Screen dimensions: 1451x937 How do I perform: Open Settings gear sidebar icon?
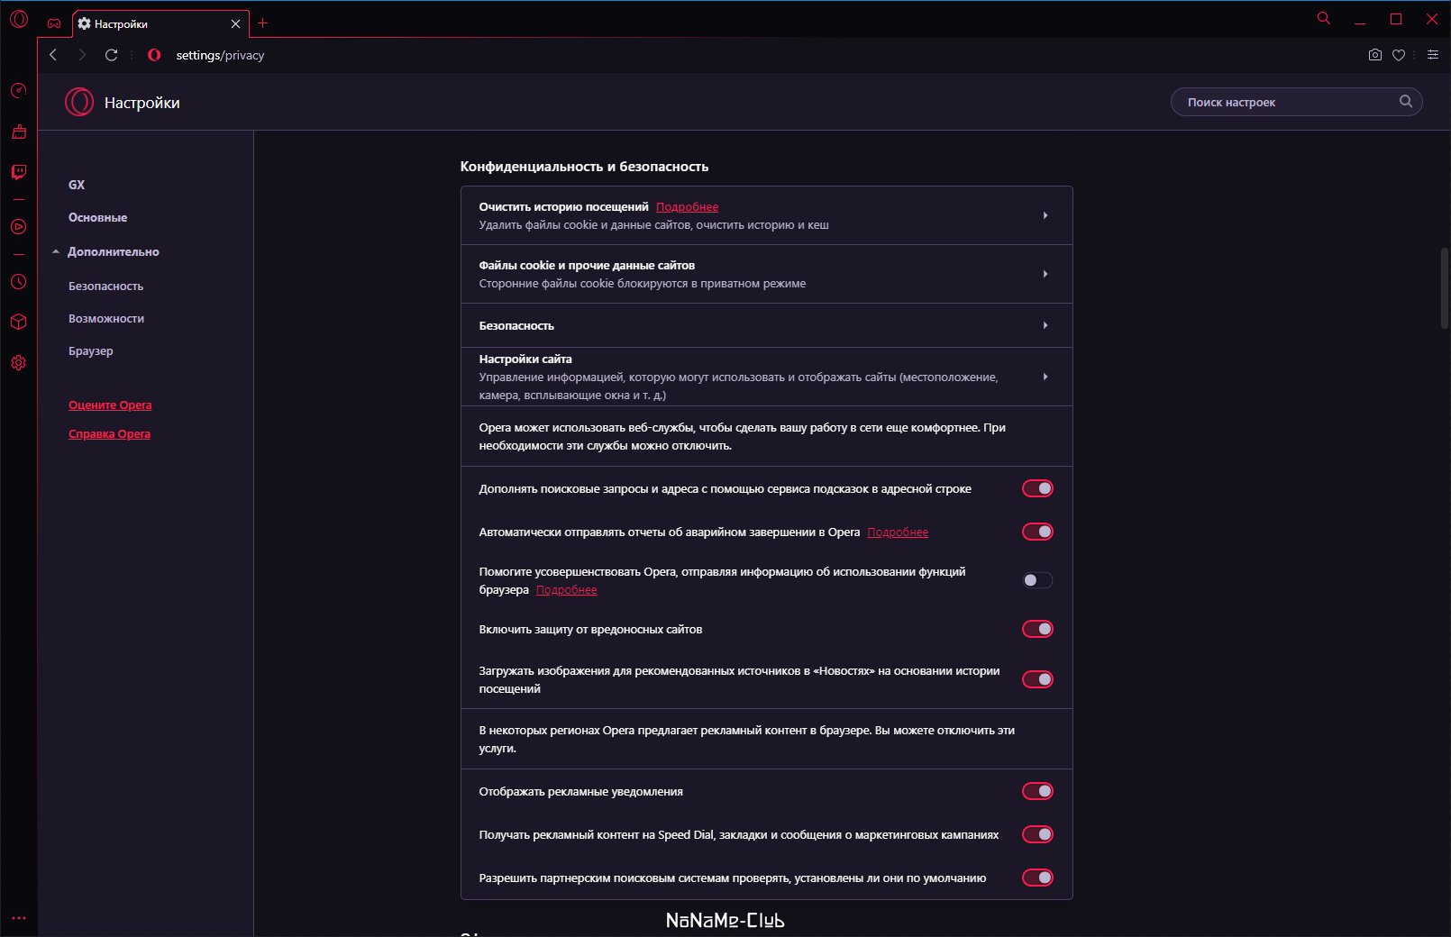(19, 362)
